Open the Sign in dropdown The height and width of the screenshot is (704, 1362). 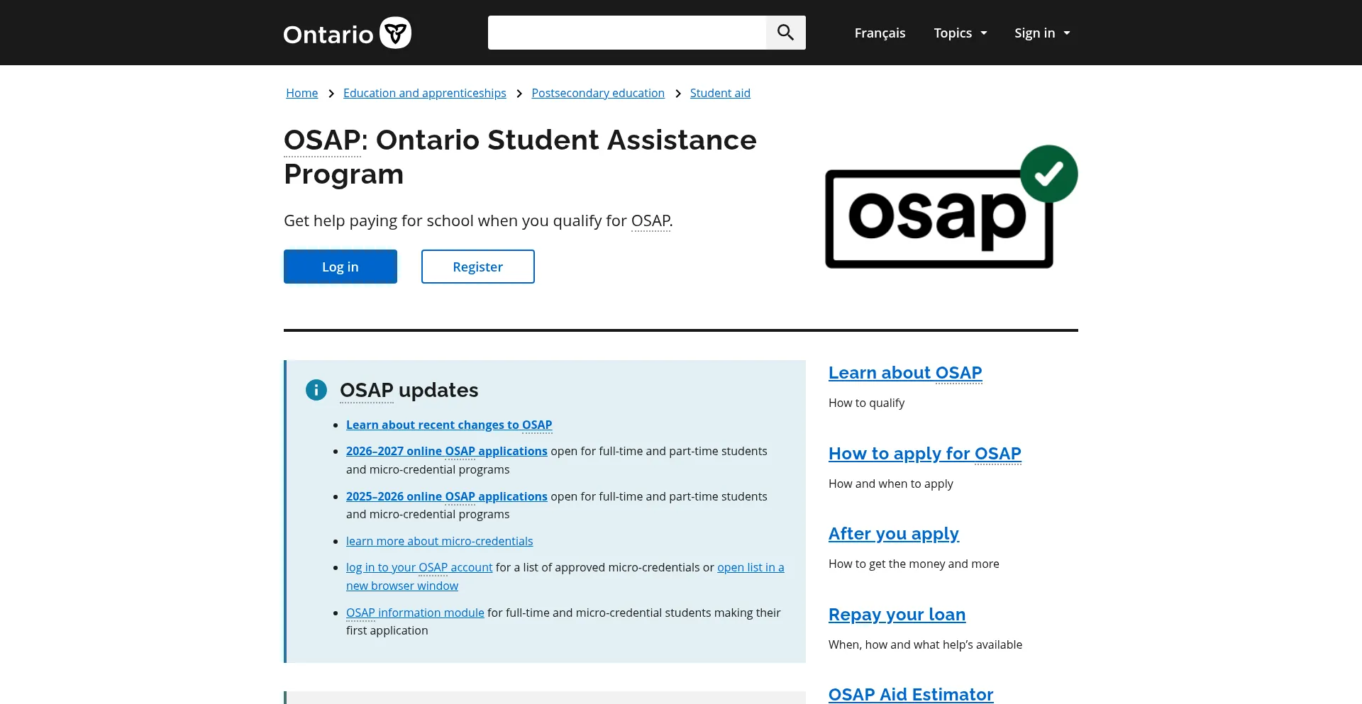pos(1042,33)
